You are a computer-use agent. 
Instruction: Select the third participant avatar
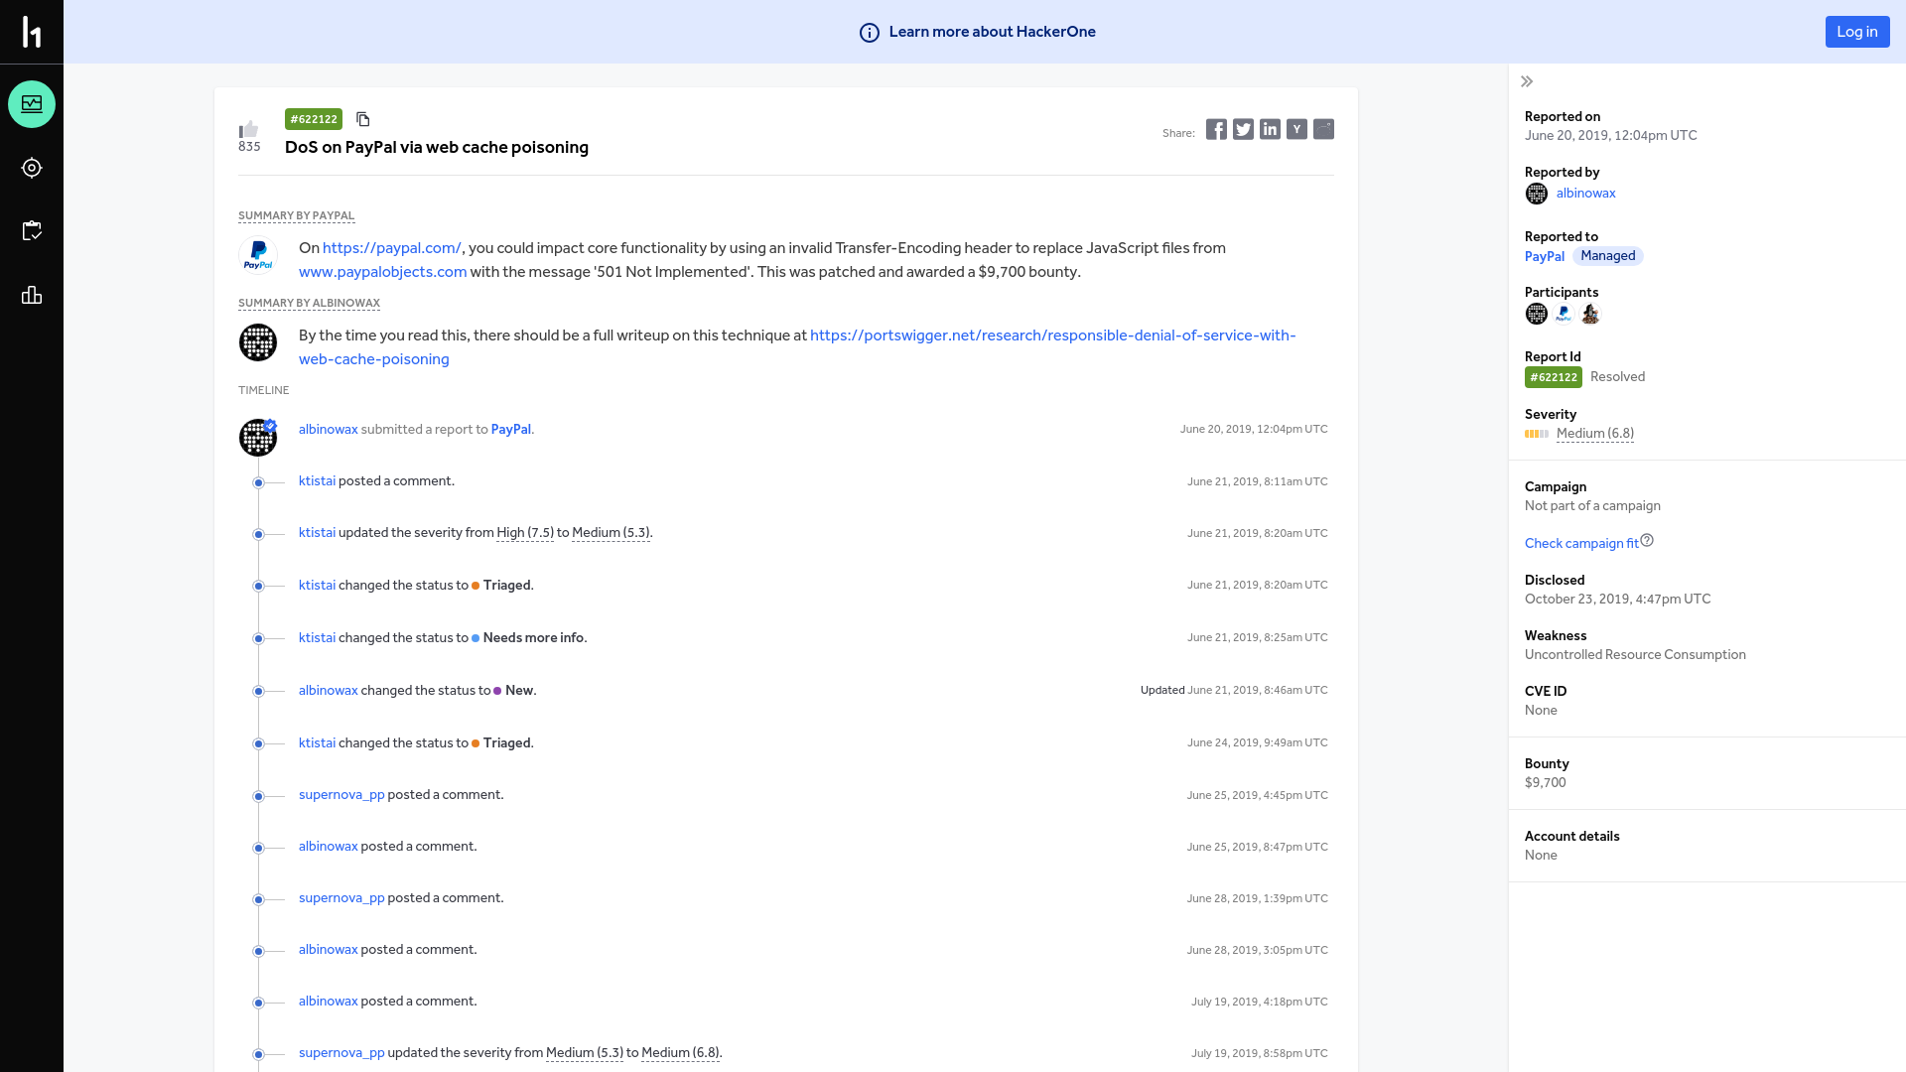(x=1590, y=314)
